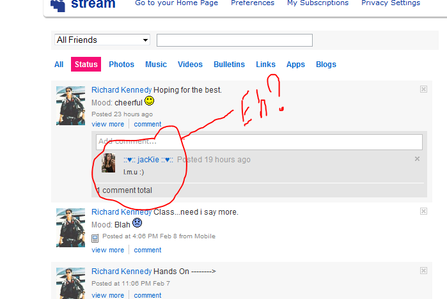Click the mobile phone icon on post
Image resolution: width=447 pixels, height=299 pixels.
95,237
